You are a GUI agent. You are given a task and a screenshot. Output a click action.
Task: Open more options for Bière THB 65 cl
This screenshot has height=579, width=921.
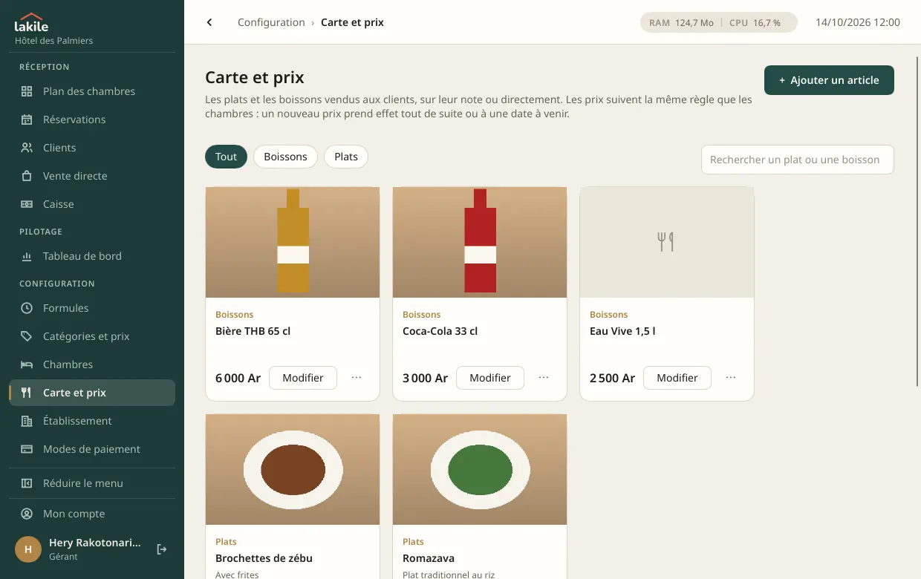point(357,378)
